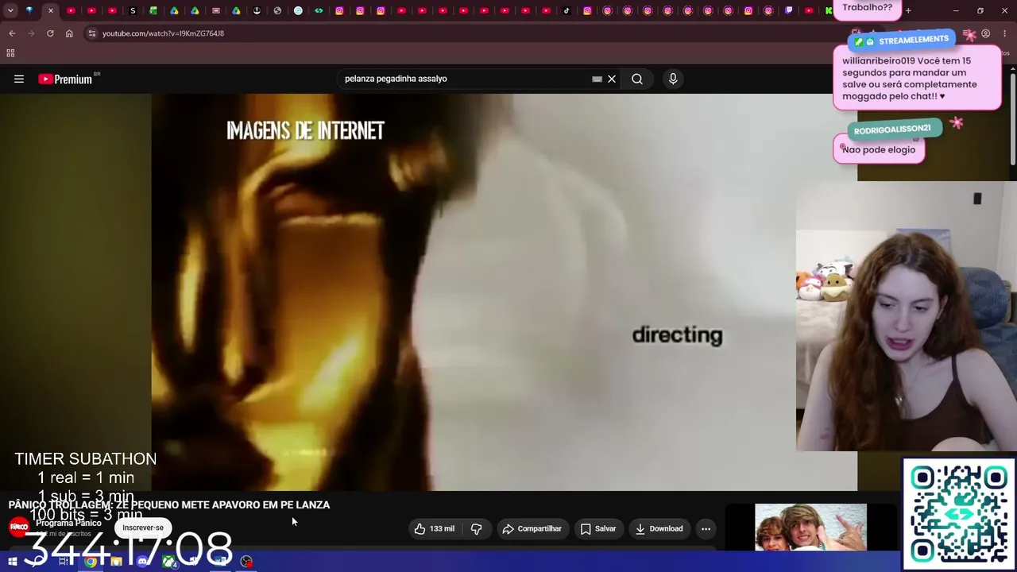Open Xbox app from taskbar

168,562
